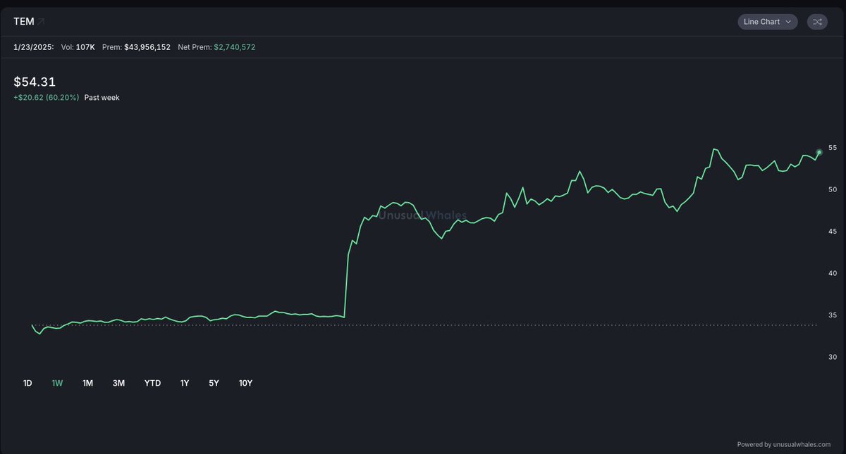Click the TEM ticker symbol
This screenshot has height=454, width=846.
24,22
